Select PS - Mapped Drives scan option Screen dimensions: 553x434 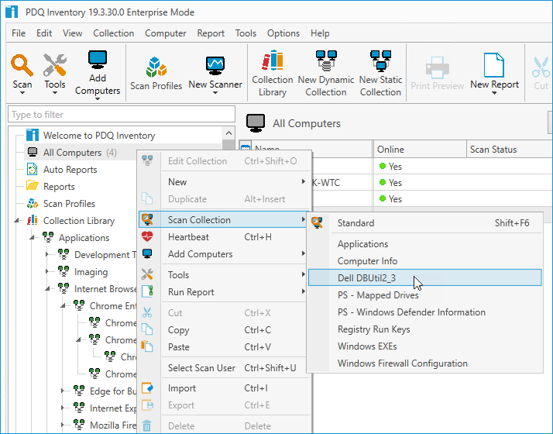point(378,295)
